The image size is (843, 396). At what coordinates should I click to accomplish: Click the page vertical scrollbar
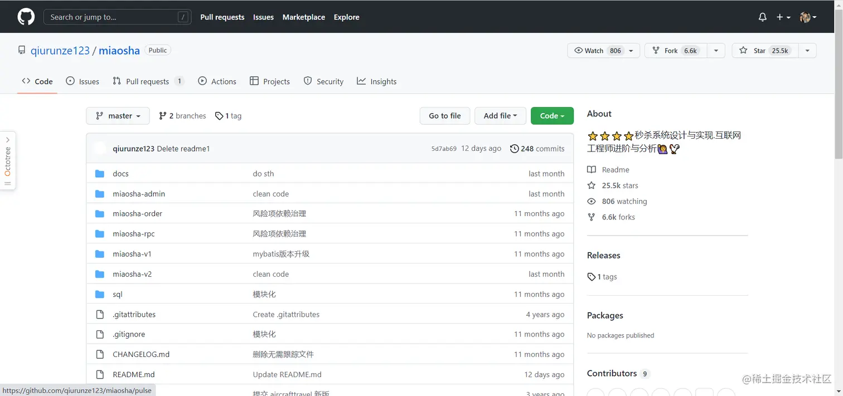point(839,84)
